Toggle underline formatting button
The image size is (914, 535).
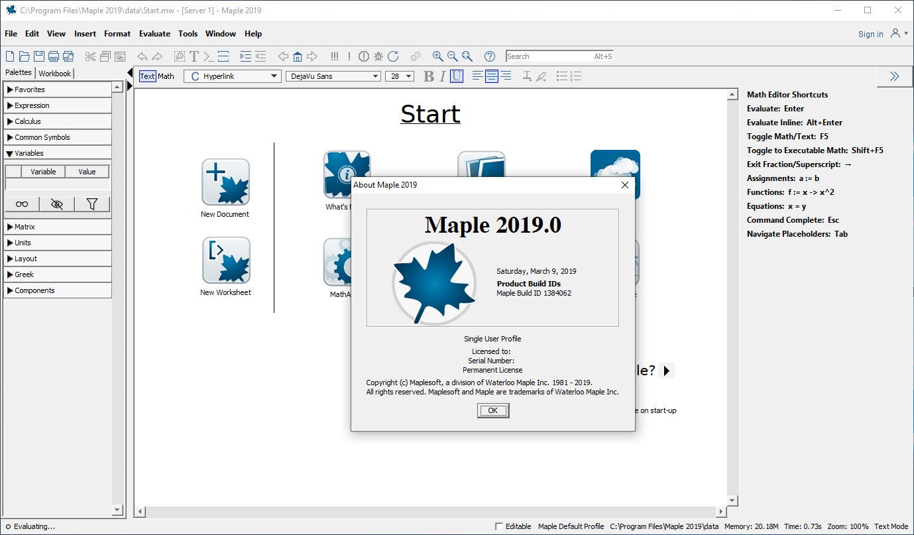(x=456, y=76)
